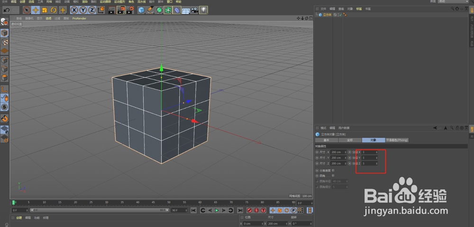Open the Cube primitive object icon

coord(141,9)
